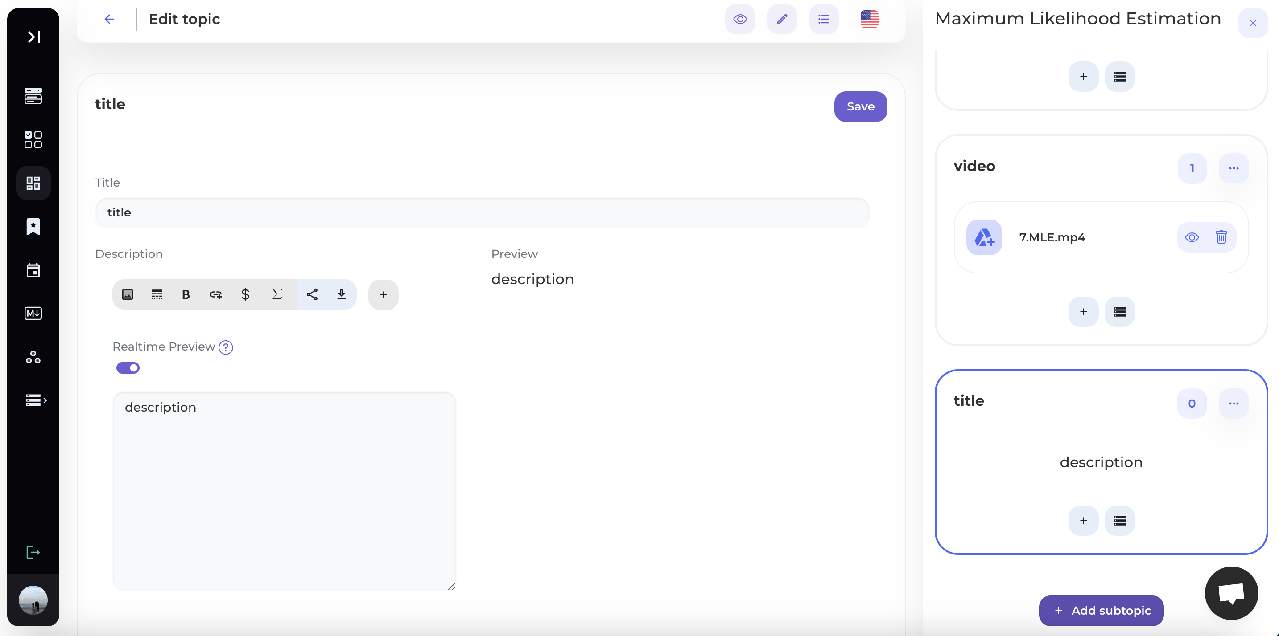Focus the Title input field
1279x636 pixels.
click(482, 212)
